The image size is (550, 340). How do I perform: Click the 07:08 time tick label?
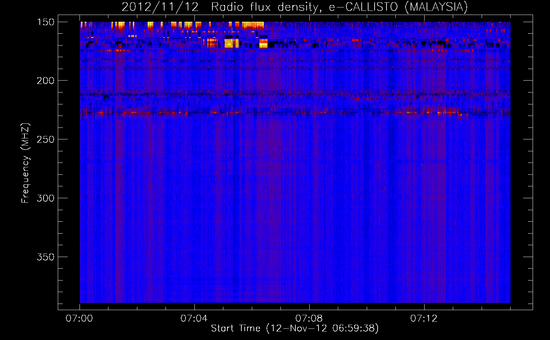(309, 319)
